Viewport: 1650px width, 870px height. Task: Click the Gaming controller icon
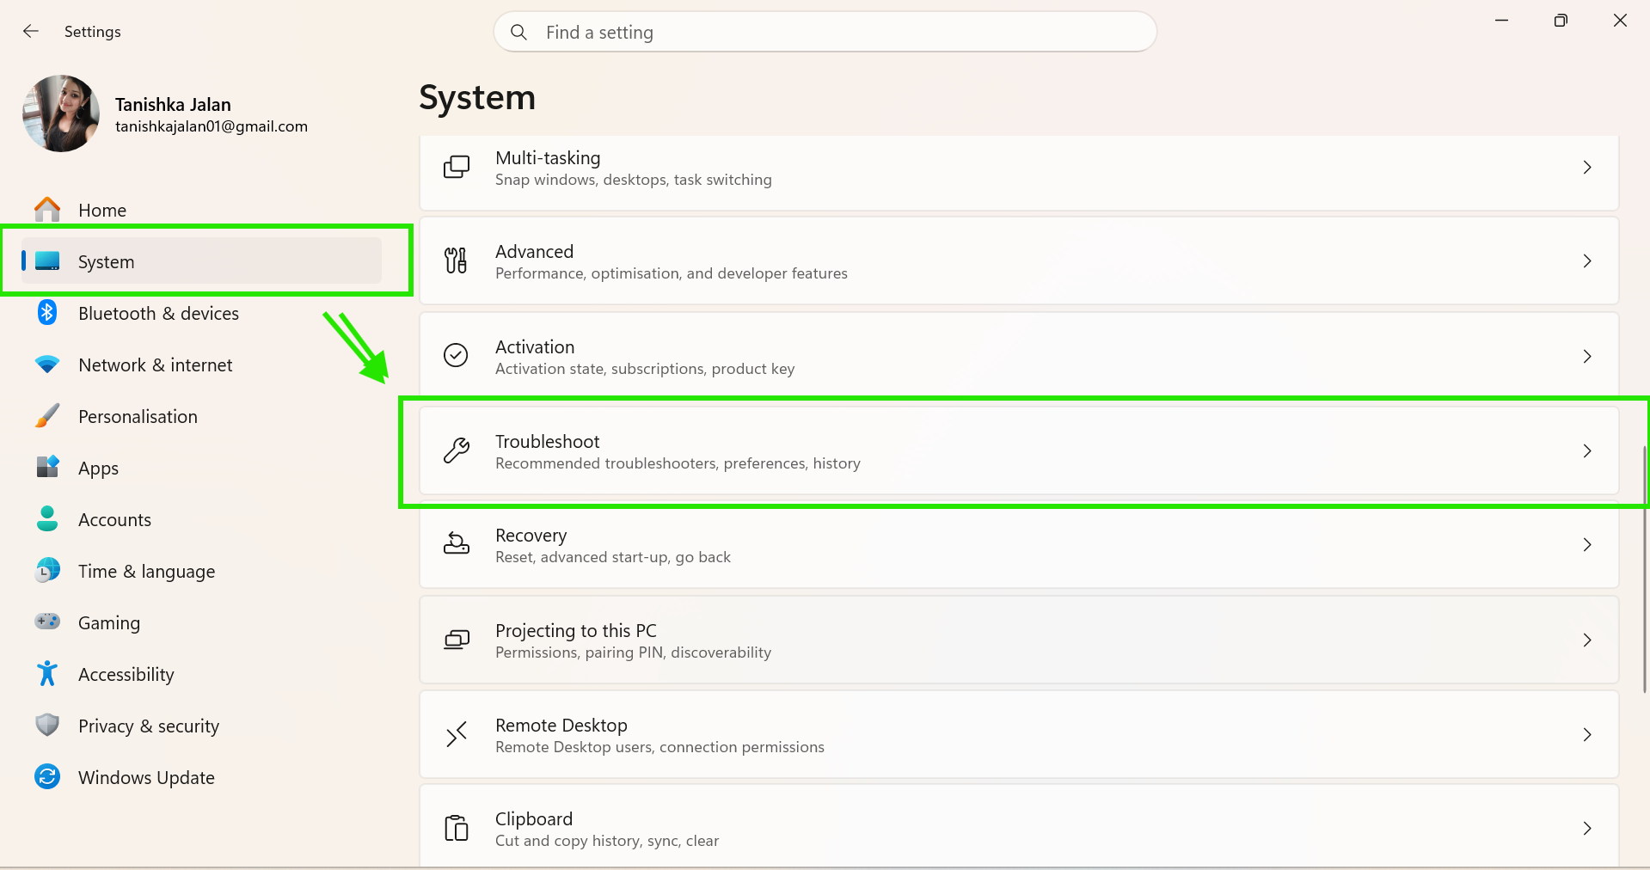(47, 621)
